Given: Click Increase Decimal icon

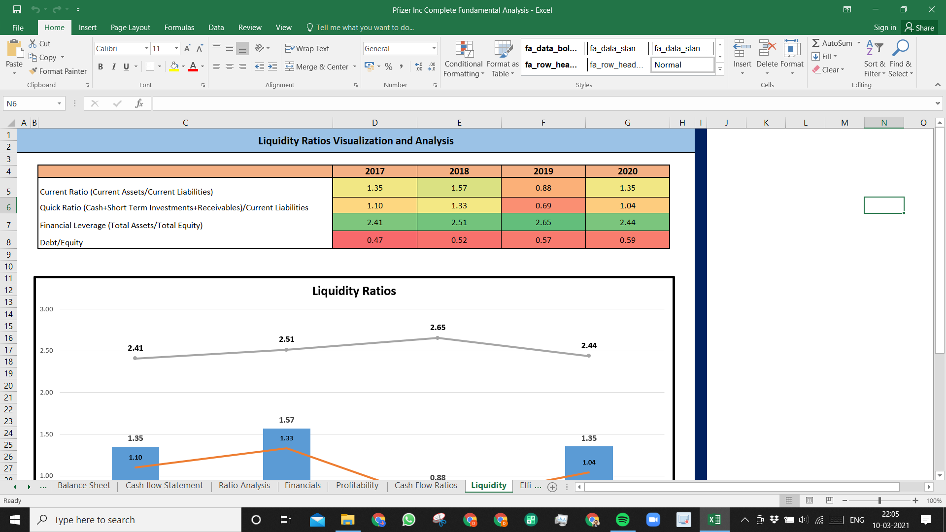Looking at the screenshot, I should coord(419,66).
